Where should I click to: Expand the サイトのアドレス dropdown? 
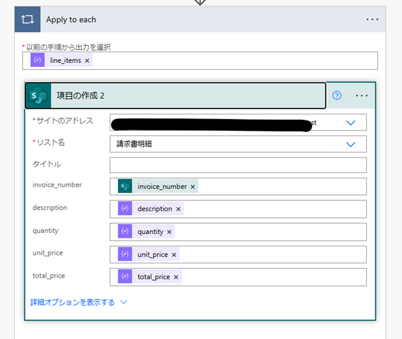[351, 122]
